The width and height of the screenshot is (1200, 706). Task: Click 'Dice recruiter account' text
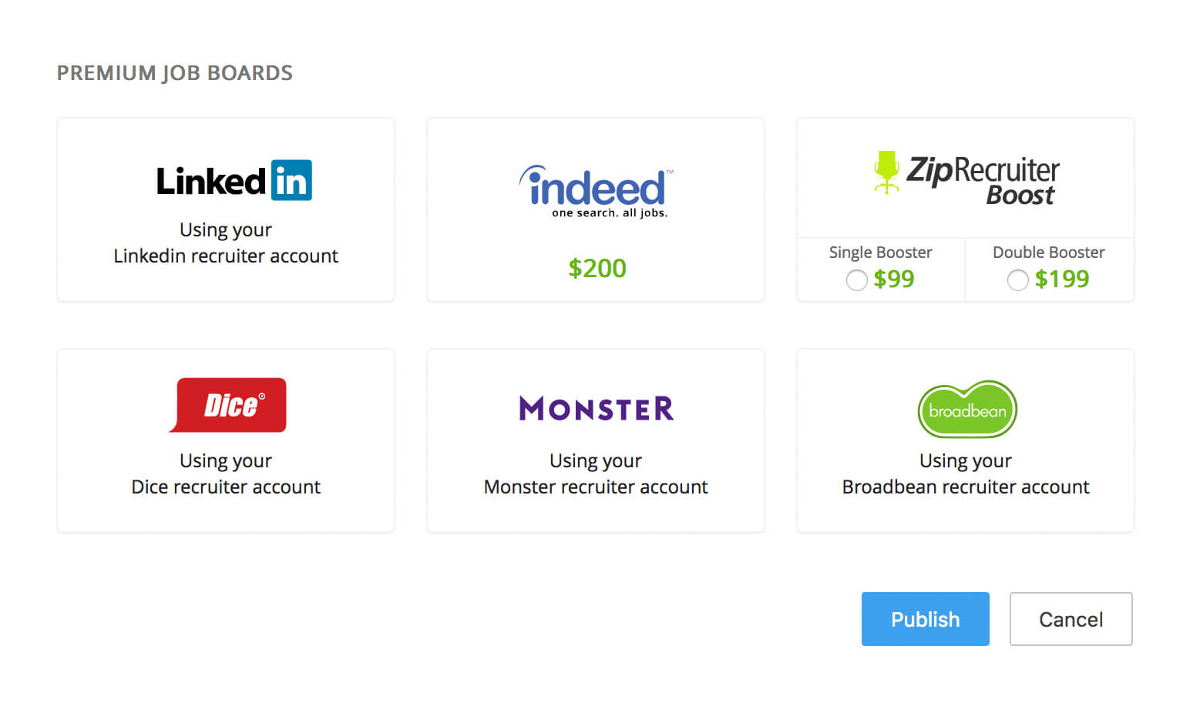pyautogui.click(x=226, y=487)
